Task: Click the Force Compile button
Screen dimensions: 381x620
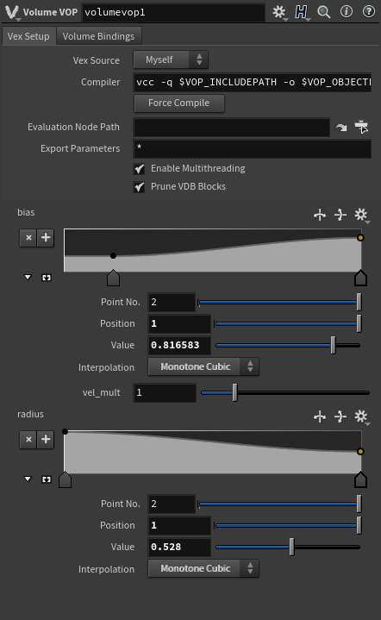Action: (179, 103)
